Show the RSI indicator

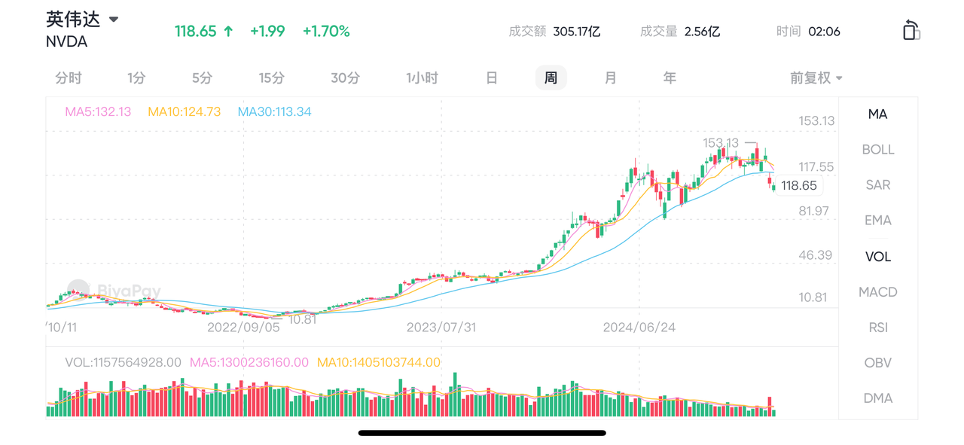(x=877, y=327)
